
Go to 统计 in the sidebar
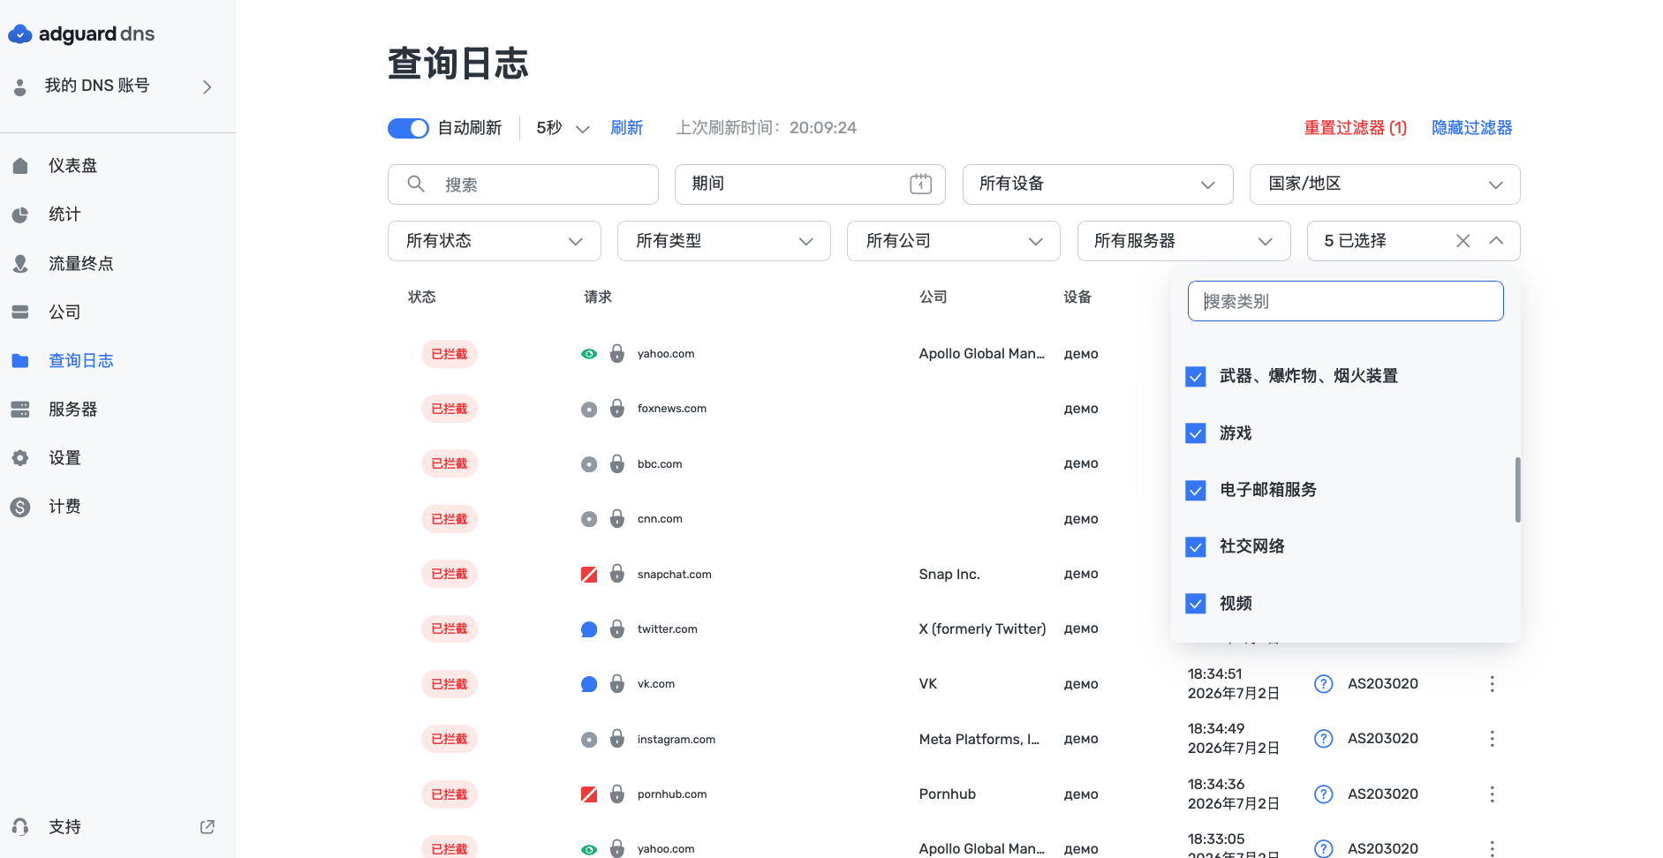tap(64, 214)
